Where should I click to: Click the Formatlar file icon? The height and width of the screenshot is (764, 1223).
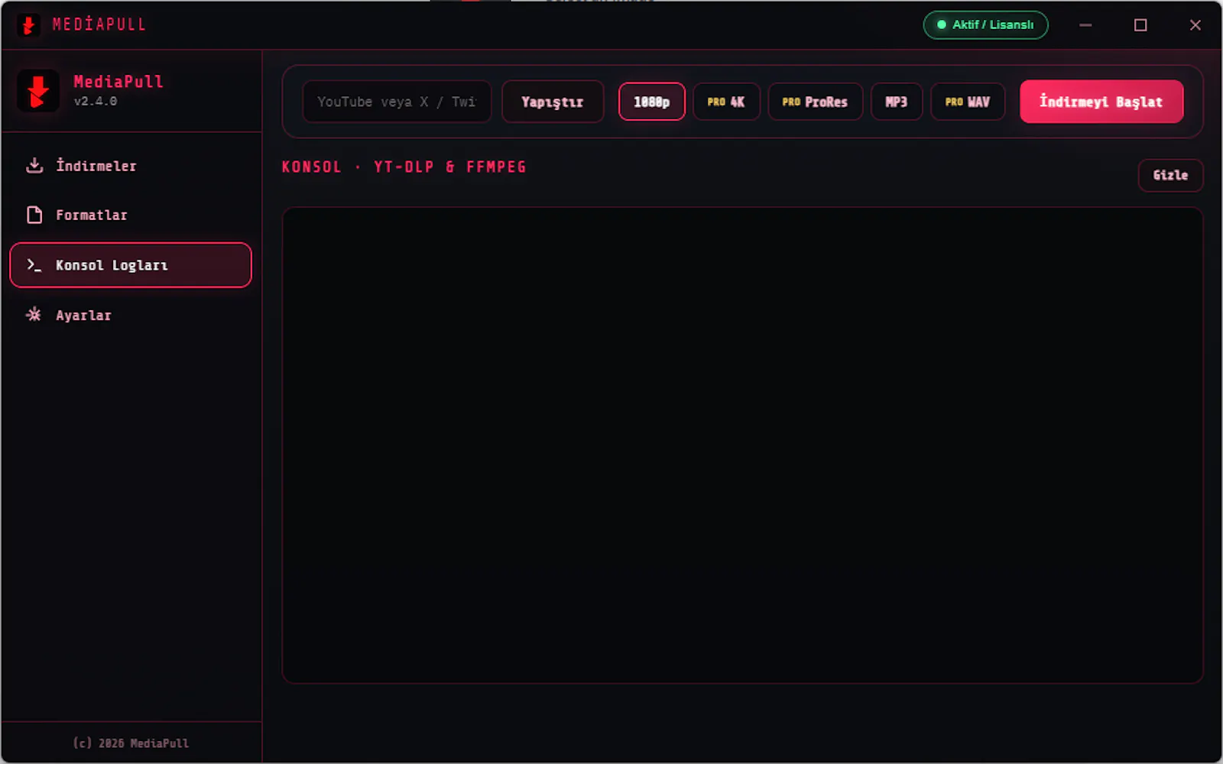(34, 215)
